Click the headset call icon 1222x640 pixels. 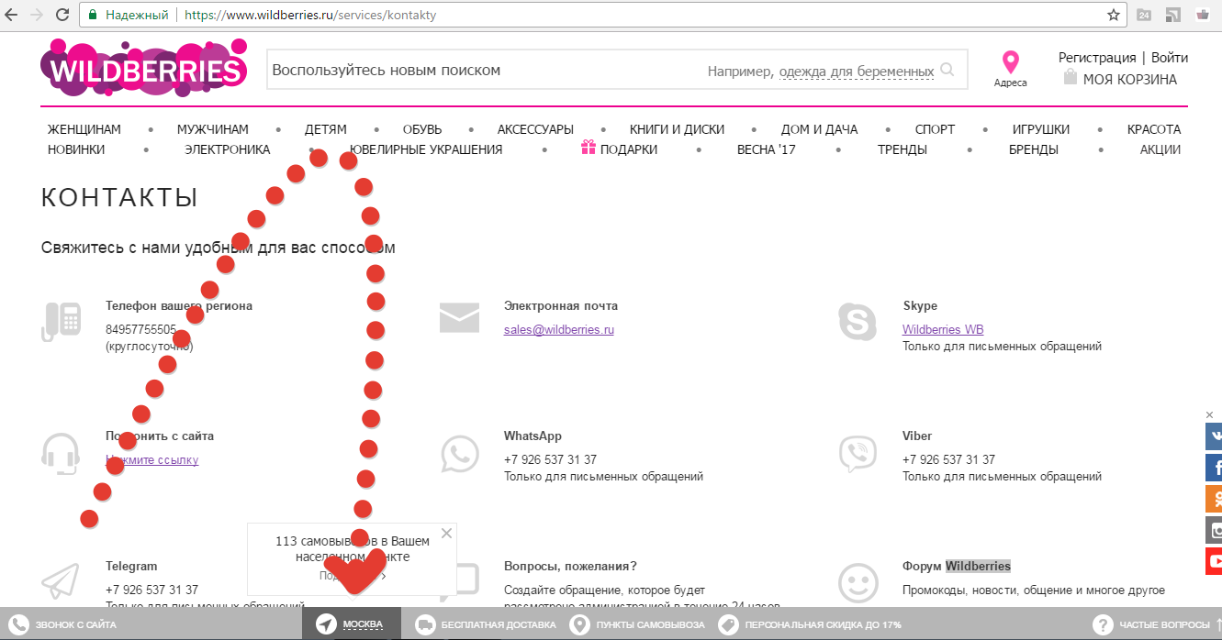point(61,454)
